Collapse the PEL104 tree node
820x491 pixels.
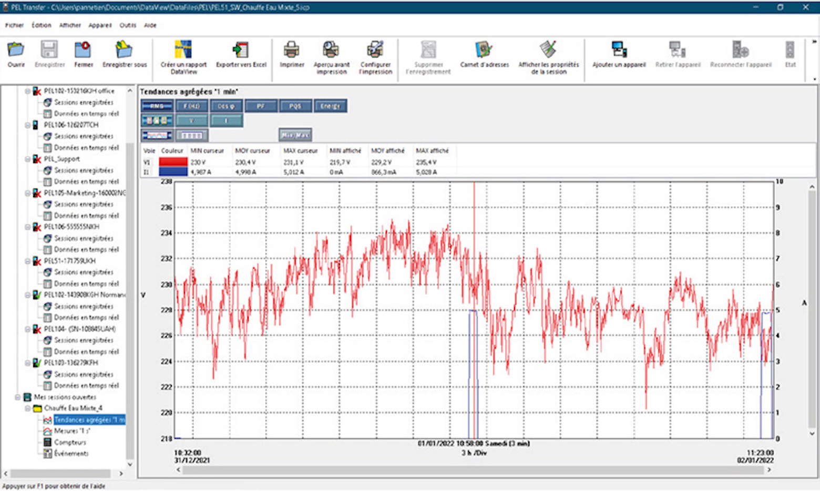click(x=27, y=329)
